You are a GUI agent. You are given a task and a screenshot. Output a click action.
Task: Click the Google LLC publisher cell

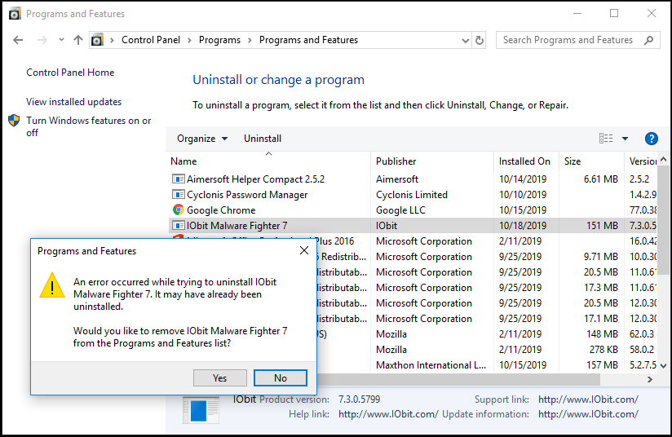coord(400,210)
